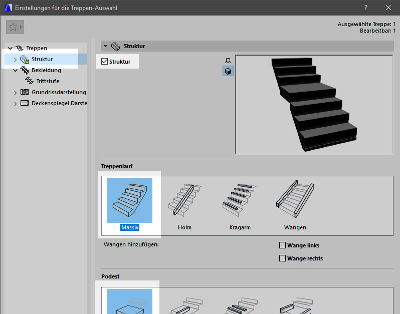Select the solid Podest landing type
The image size is (400, 314).
click(130, 301)
